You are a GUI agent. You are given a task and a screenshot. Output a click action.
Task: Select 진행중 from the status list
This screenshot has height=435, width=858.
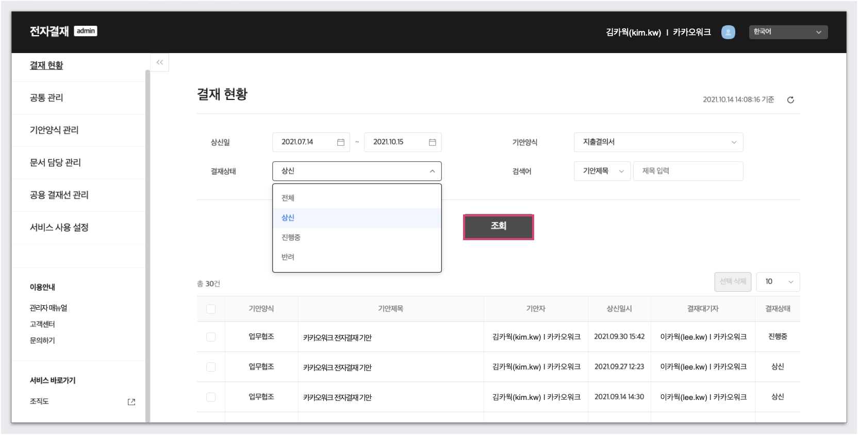[291, 238]
